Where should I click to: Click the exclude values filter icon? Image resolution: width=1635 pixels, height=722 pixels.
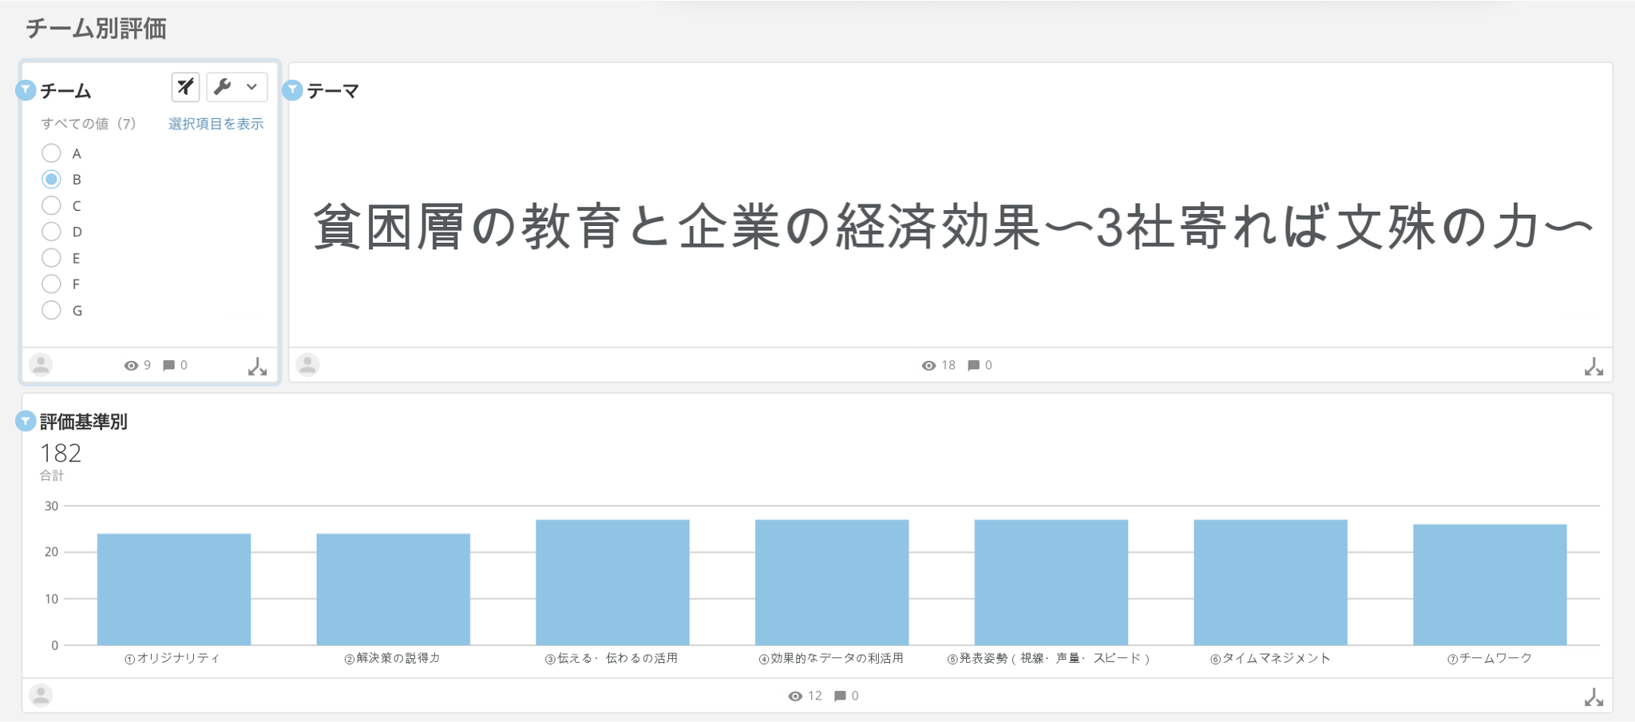coord(185,86)
